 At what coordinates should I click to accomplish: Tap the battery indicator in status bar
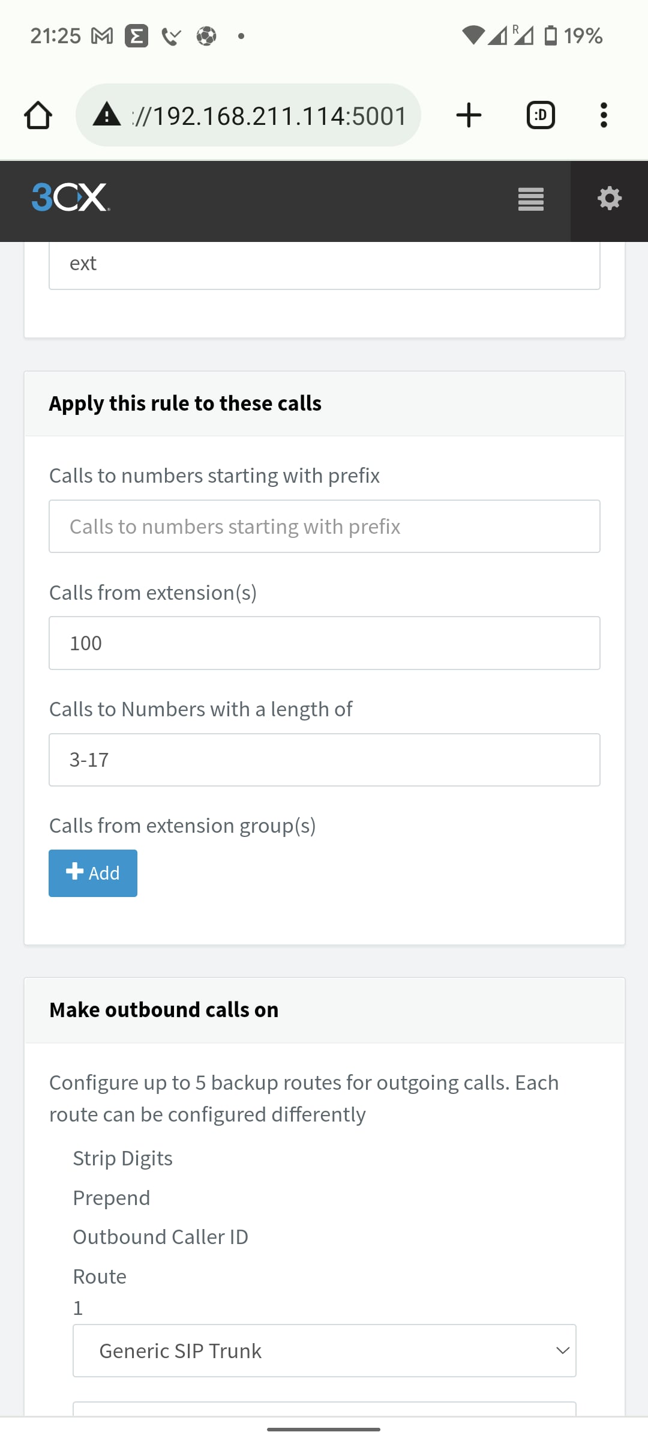tap(550, 36)
